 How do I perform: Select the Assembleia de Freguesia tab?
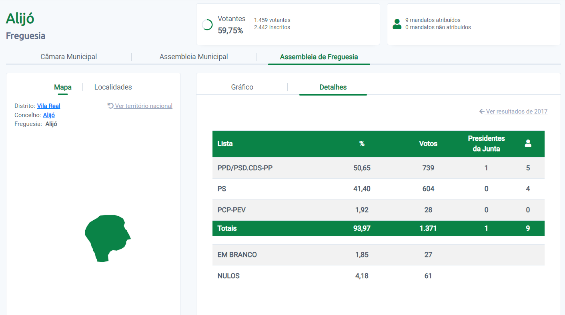319,57
